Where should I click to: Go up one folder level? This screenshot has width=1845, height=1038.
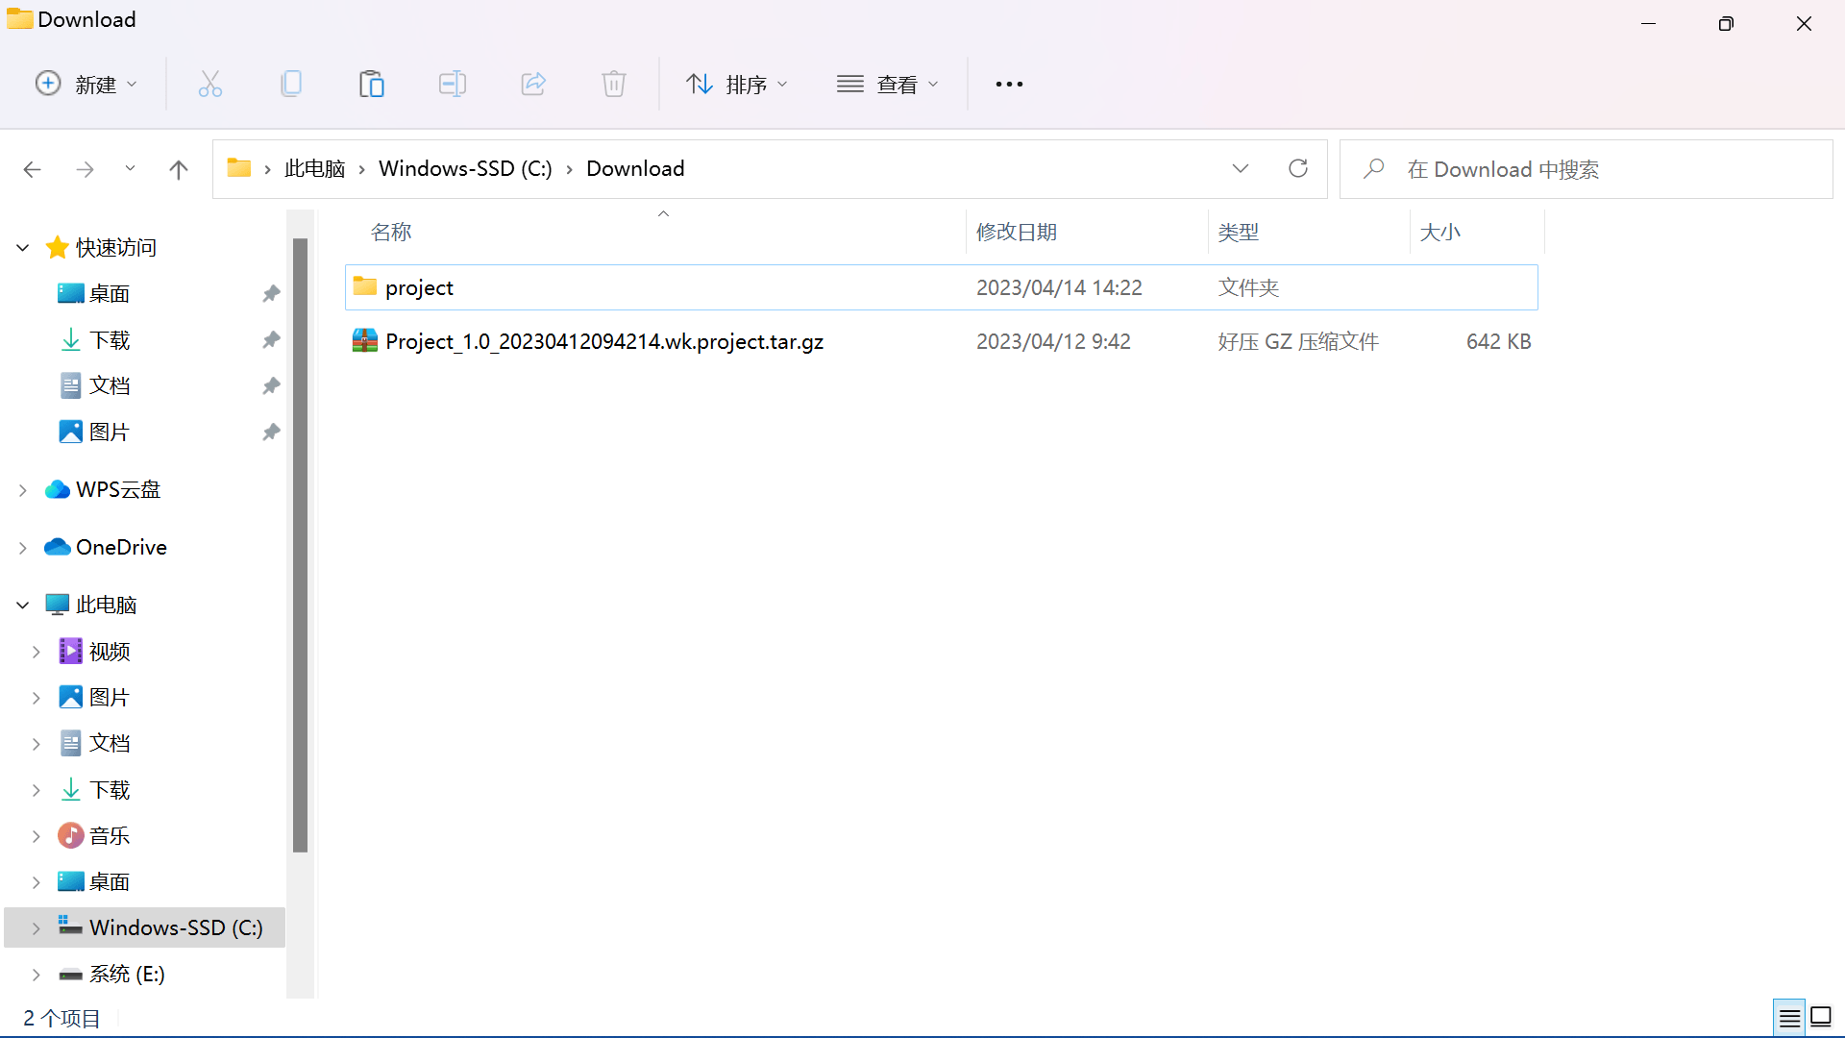pos(179,170)
